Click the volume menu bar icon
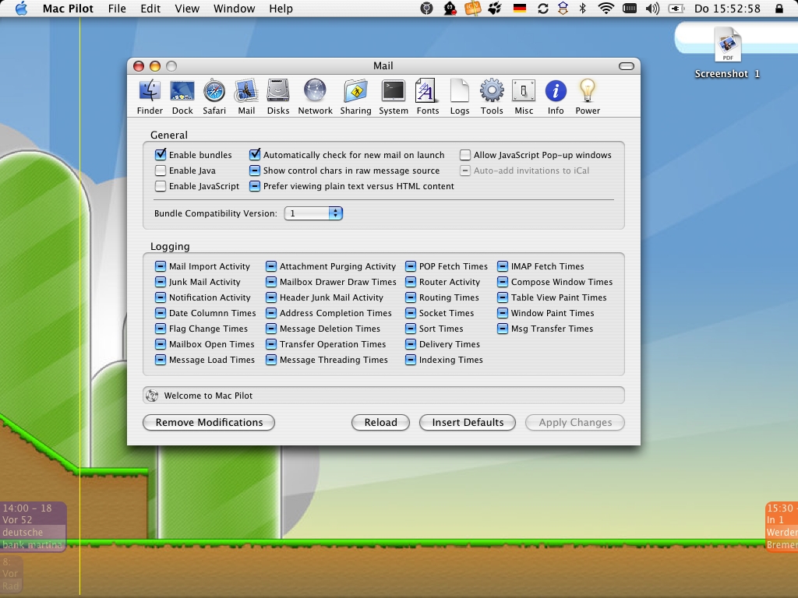Viewport: 798px width, 598px height. tap(652, 9)
